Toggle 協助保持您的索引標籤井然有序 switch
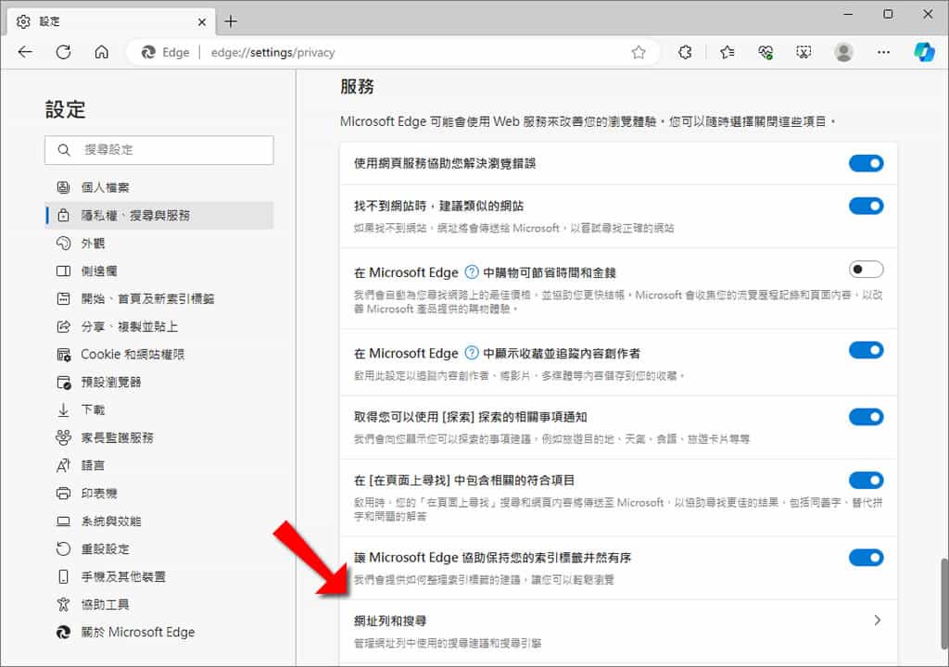The image size is (949, 667). click(866, 558)
